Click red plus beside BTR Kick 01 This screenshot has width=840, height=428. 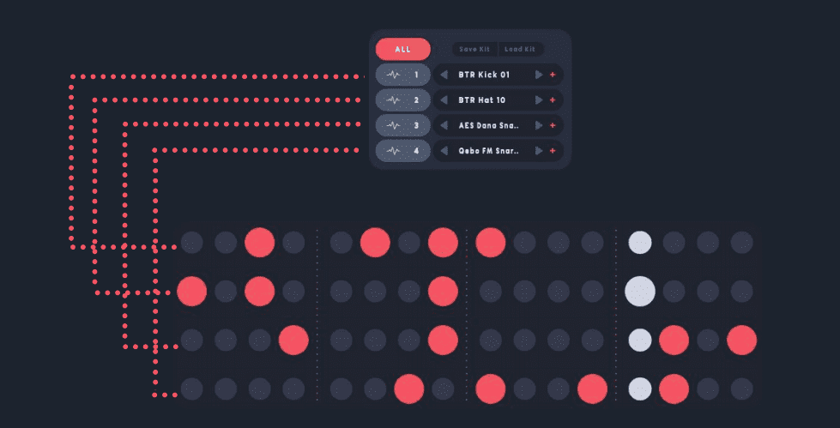click(x=553, y=75)
